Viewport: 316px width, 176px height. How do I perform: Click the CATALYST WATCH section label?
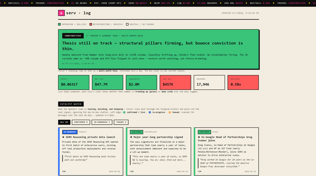71,104
